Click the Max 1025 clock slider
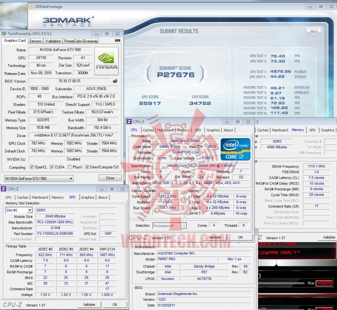Screen dimensions: 337x310 click(282, 283)
